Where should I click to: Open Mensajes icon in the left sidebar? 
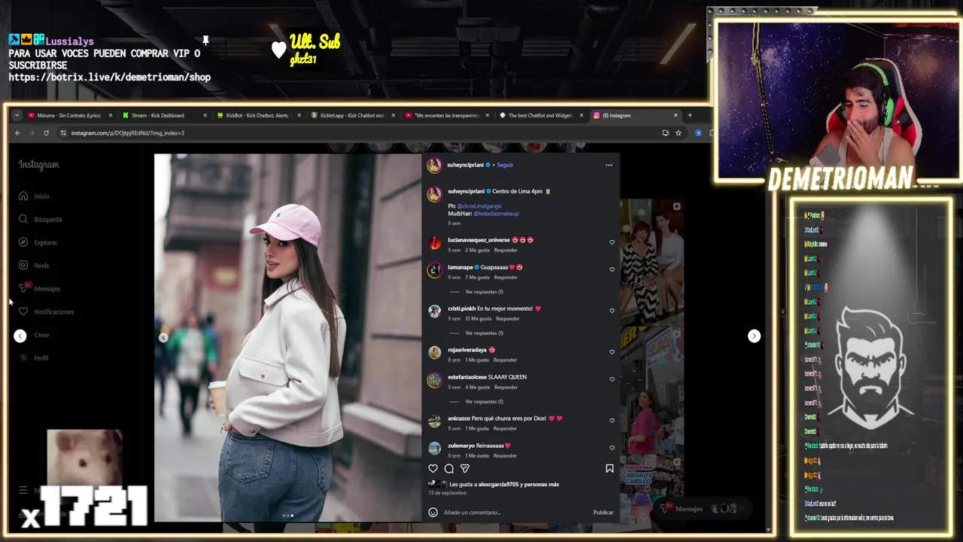[23, 288]
